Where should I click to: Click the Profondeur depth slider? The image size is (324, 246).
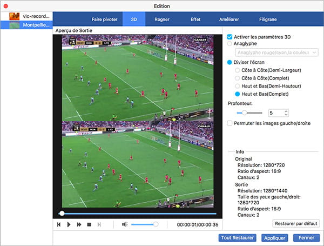pos(249,113)
